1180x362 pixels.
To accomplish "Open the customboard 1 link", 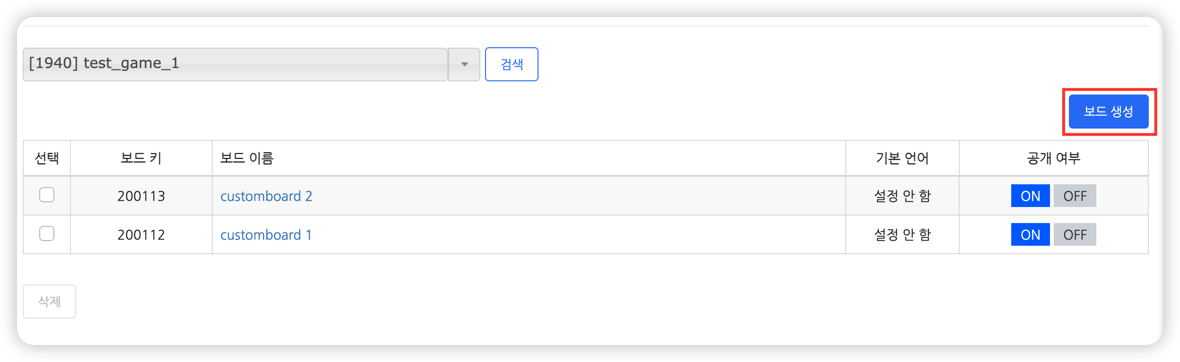I will click(266, 235).
